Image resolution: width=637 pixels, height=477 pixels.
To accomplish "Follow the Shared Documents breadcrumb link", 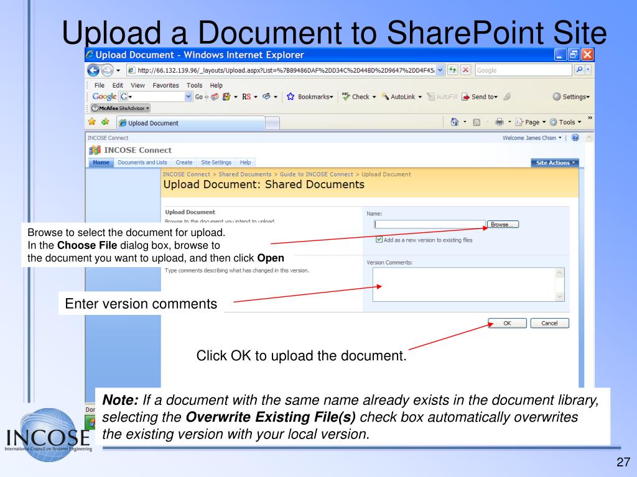I will (245, 174).
